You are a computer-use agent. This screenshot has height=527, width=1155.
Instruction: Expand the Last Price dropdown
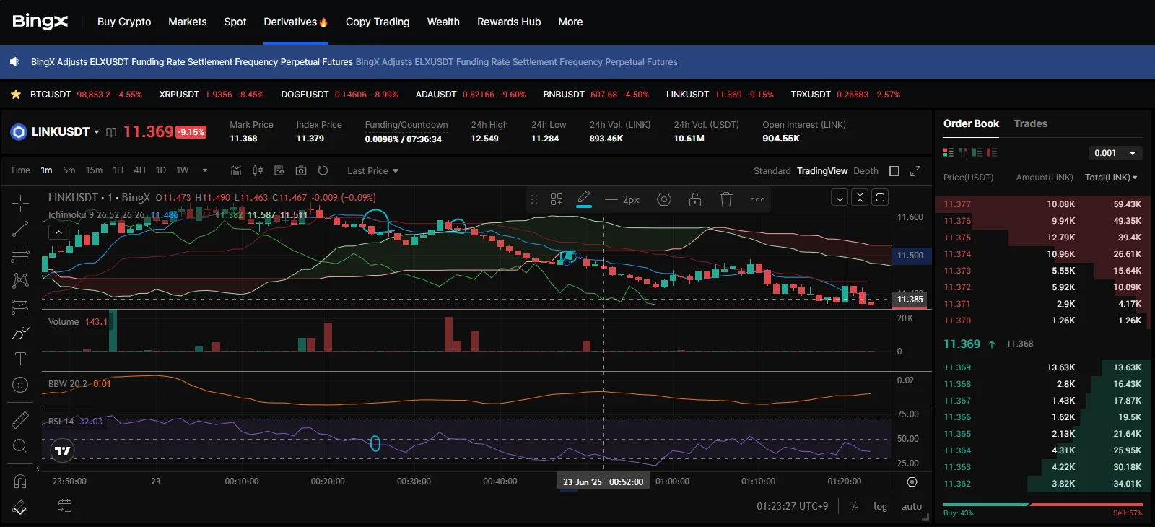tap(372, 171)
